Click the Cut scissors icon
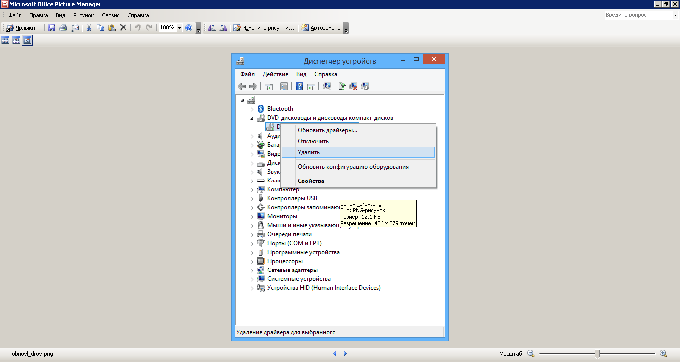The width and height of the screenshot is (680, 362). (89, 28)
